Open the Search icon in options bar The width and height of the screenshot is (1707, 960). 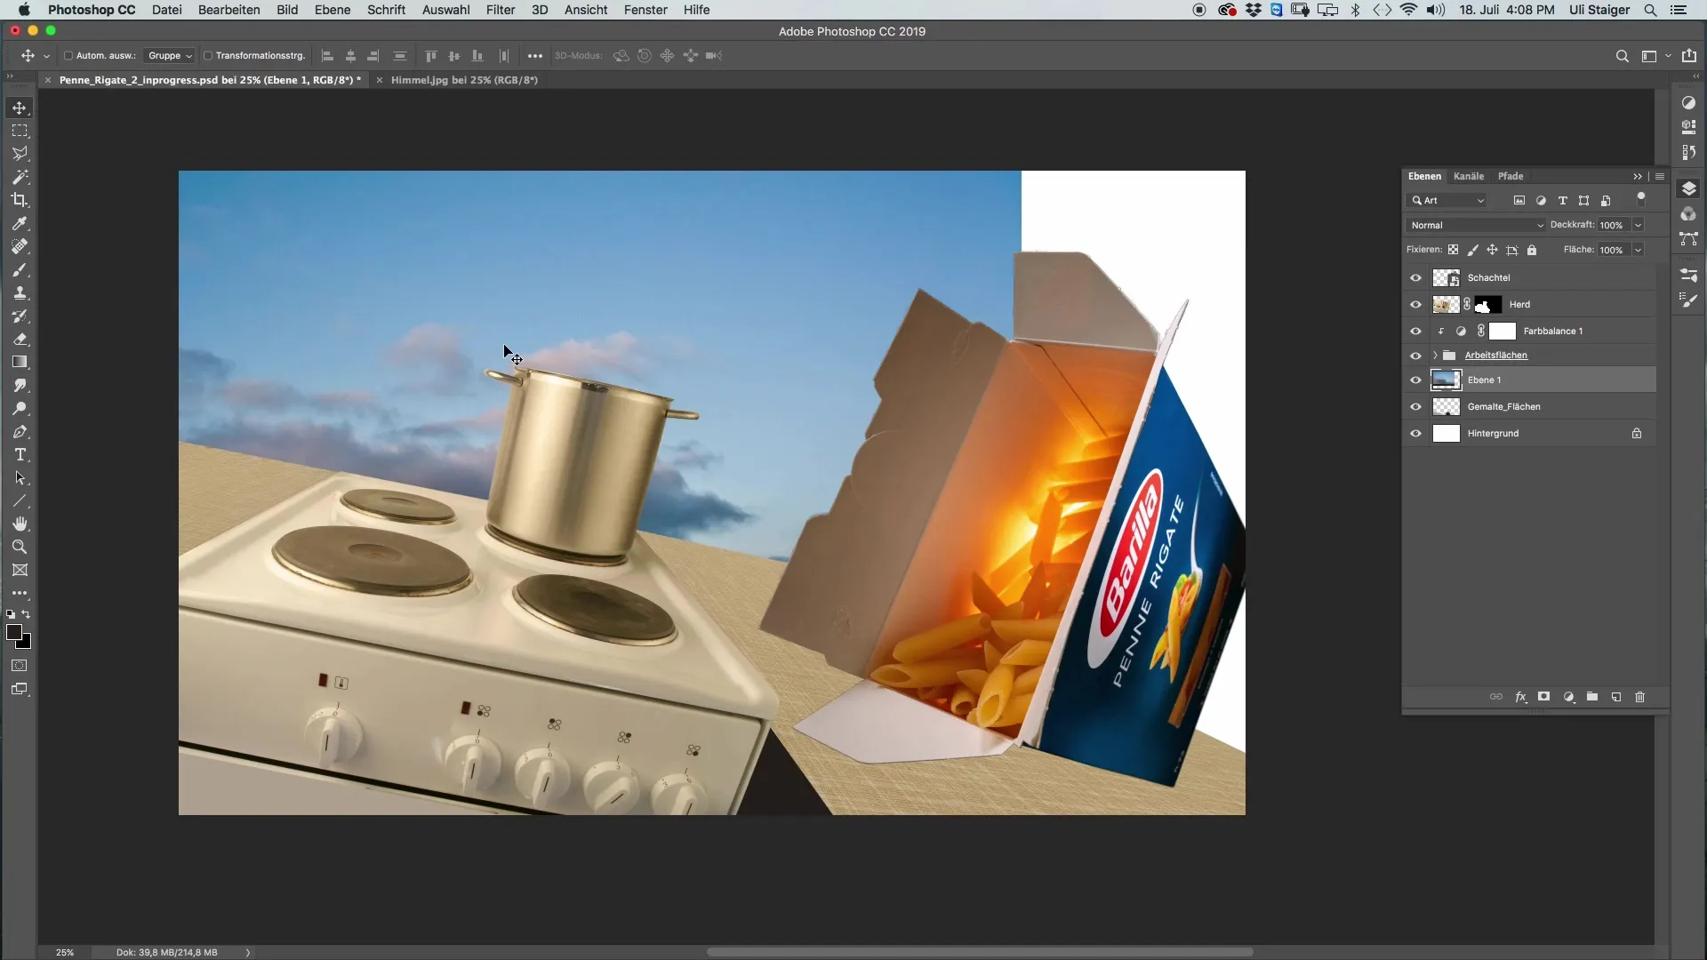(1622, 56)
